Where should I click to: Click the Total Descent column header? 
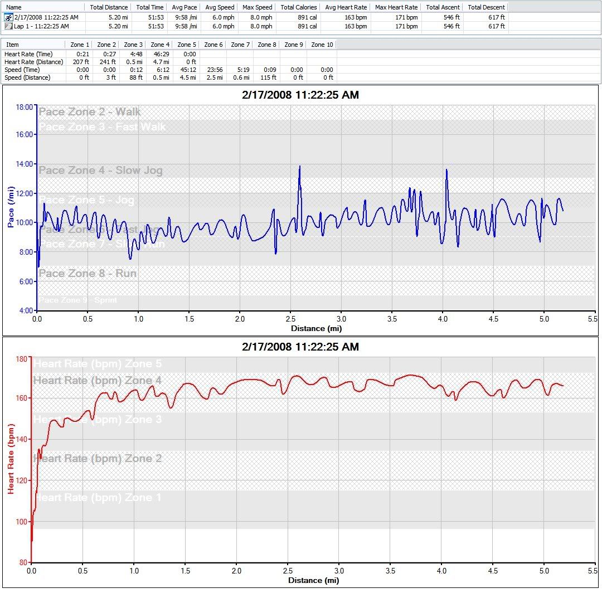point(486,7)
